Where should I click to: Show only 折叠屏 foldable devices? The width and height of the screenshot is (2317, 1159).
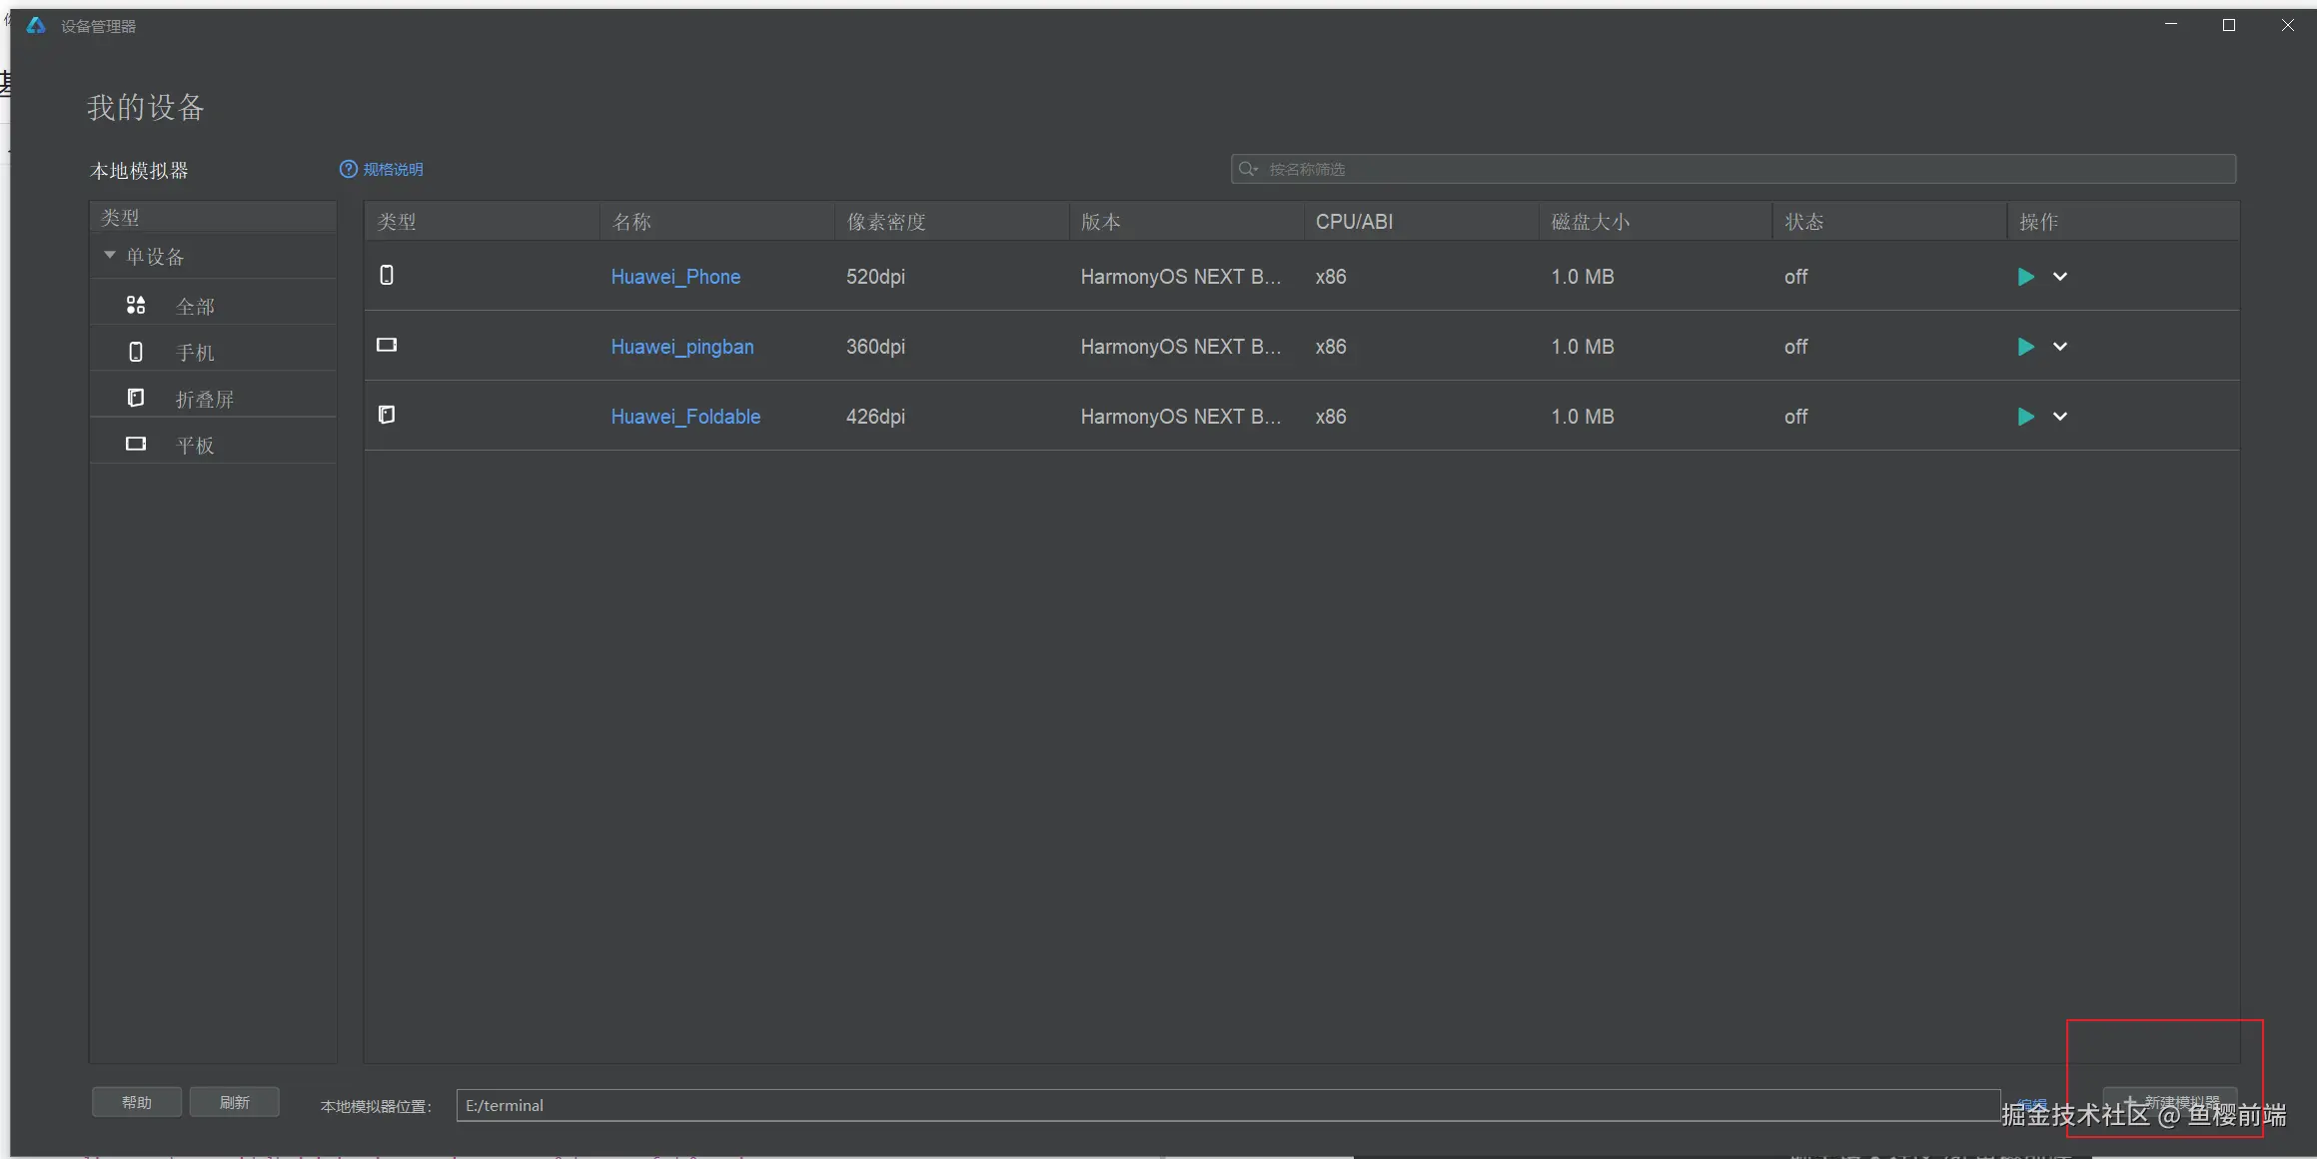tap(204, 400)
